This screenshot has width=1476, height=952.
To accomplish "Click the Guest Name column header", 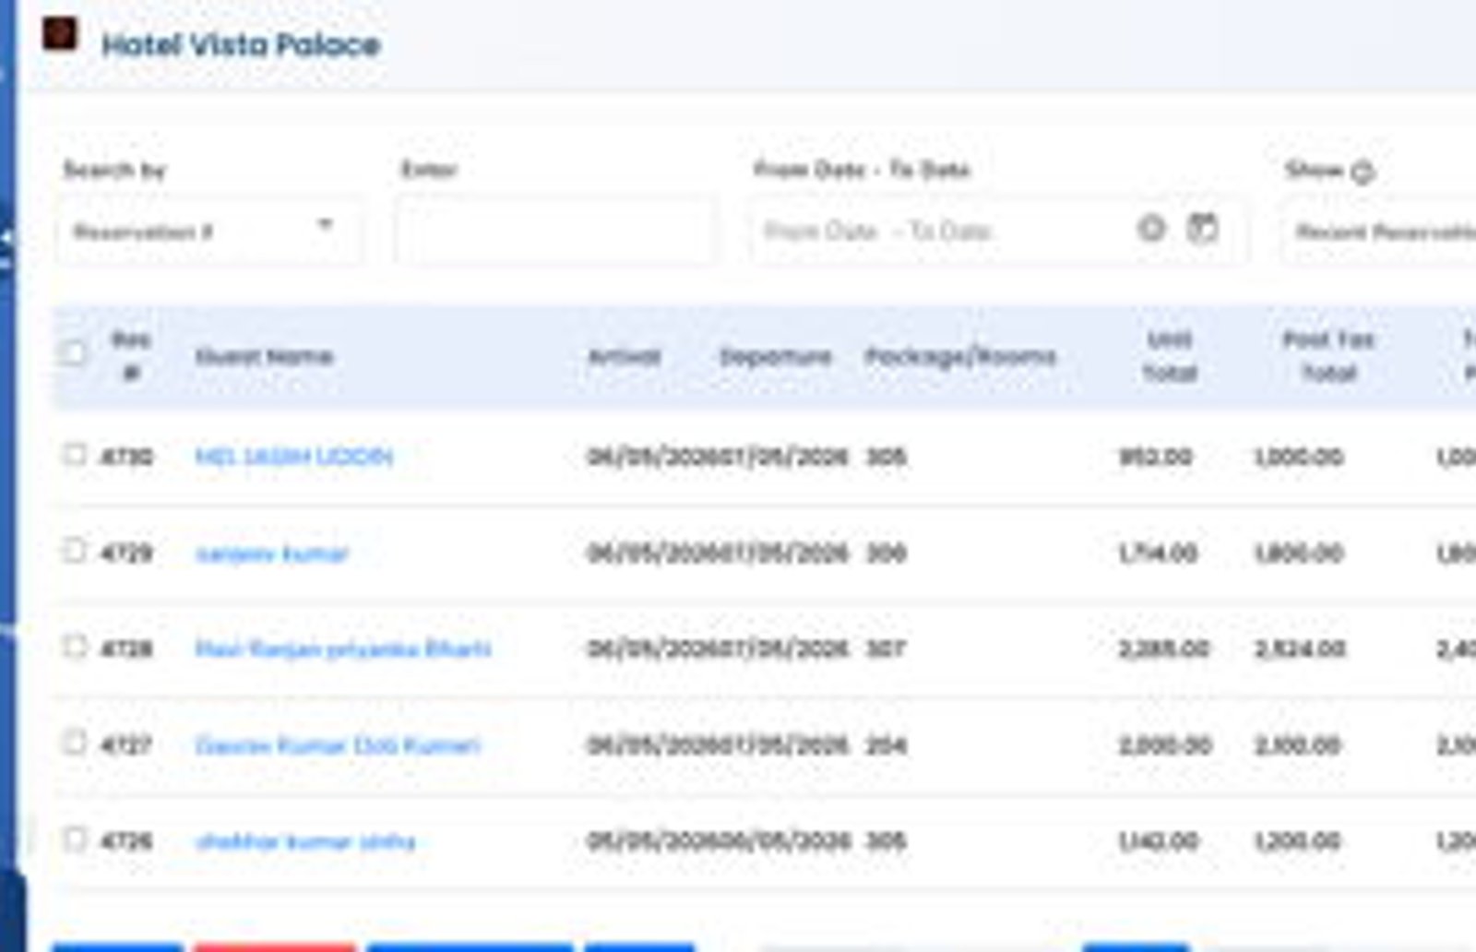I will pyautogui.click(x=264, y=356).
